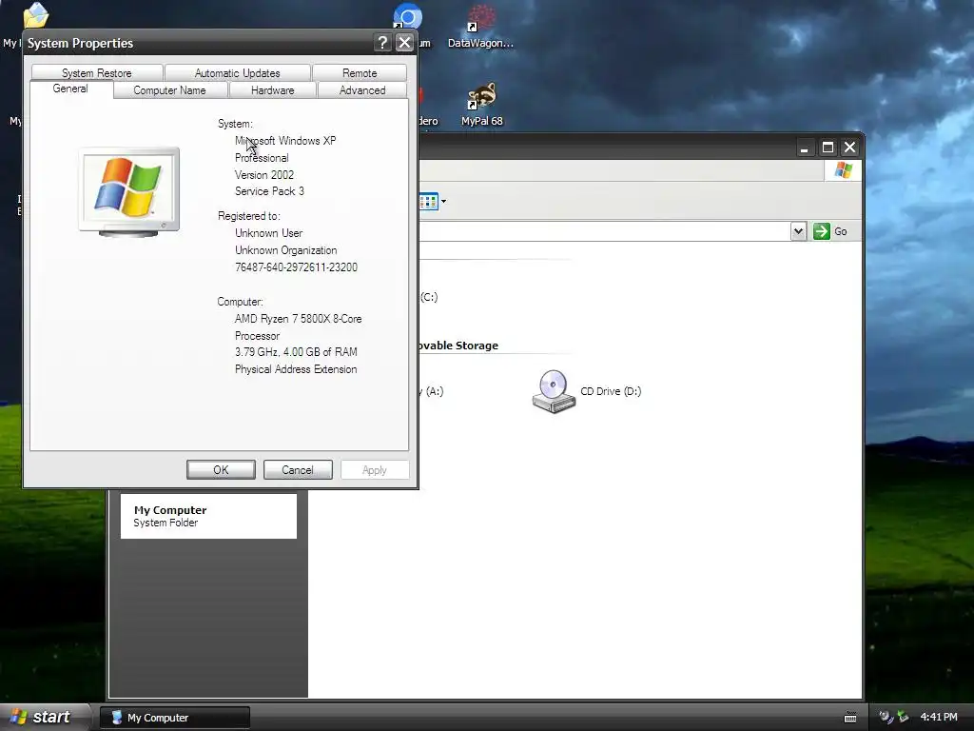The width and height of the screenshot is (974, 731).
Task: Select the MyPal 68 desktop shortcut
Action: click(482, 105)
